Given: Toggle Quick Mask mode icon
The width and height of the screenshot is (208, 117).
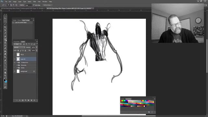Looking at the screenshot, I should click(x=5, y=84).
